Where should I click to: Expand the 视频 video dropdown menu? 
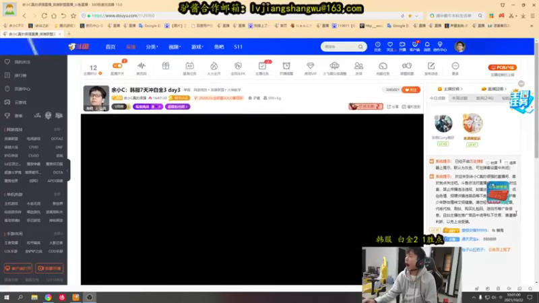coord(175,46)
